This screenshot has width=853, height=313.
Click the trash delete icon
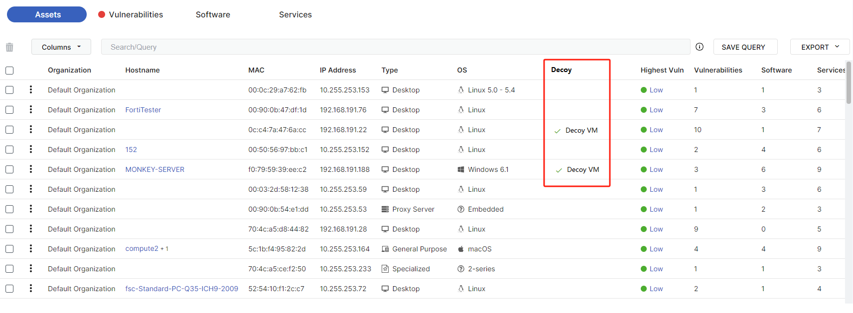[9, 47]
